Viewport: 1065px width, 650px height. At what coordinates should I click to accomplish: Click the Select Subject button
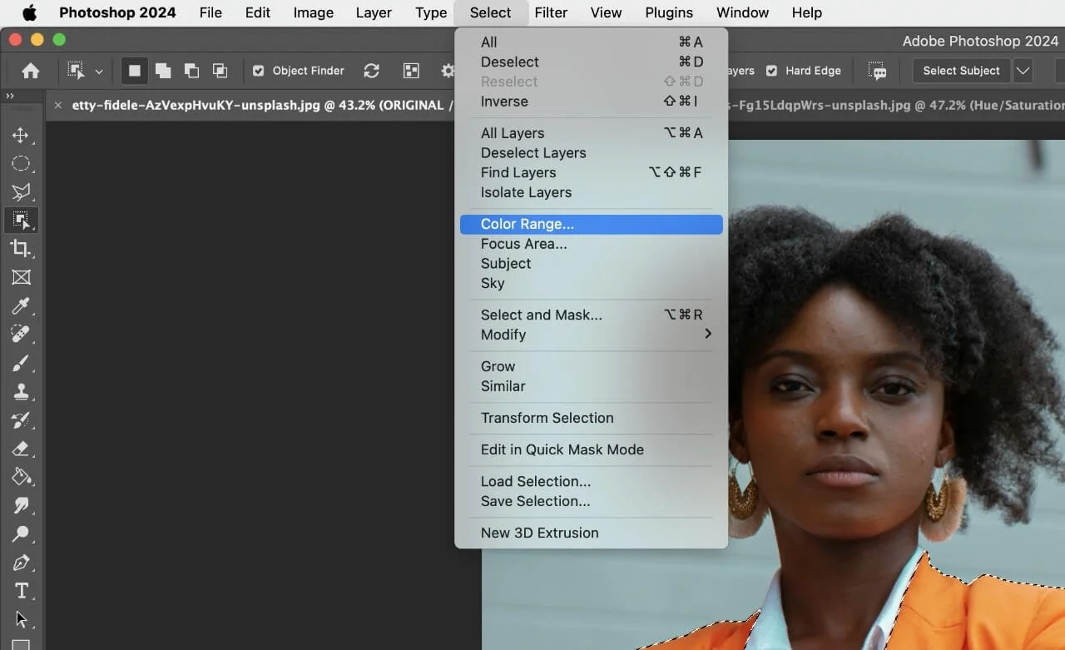click(x=961, y=71)
